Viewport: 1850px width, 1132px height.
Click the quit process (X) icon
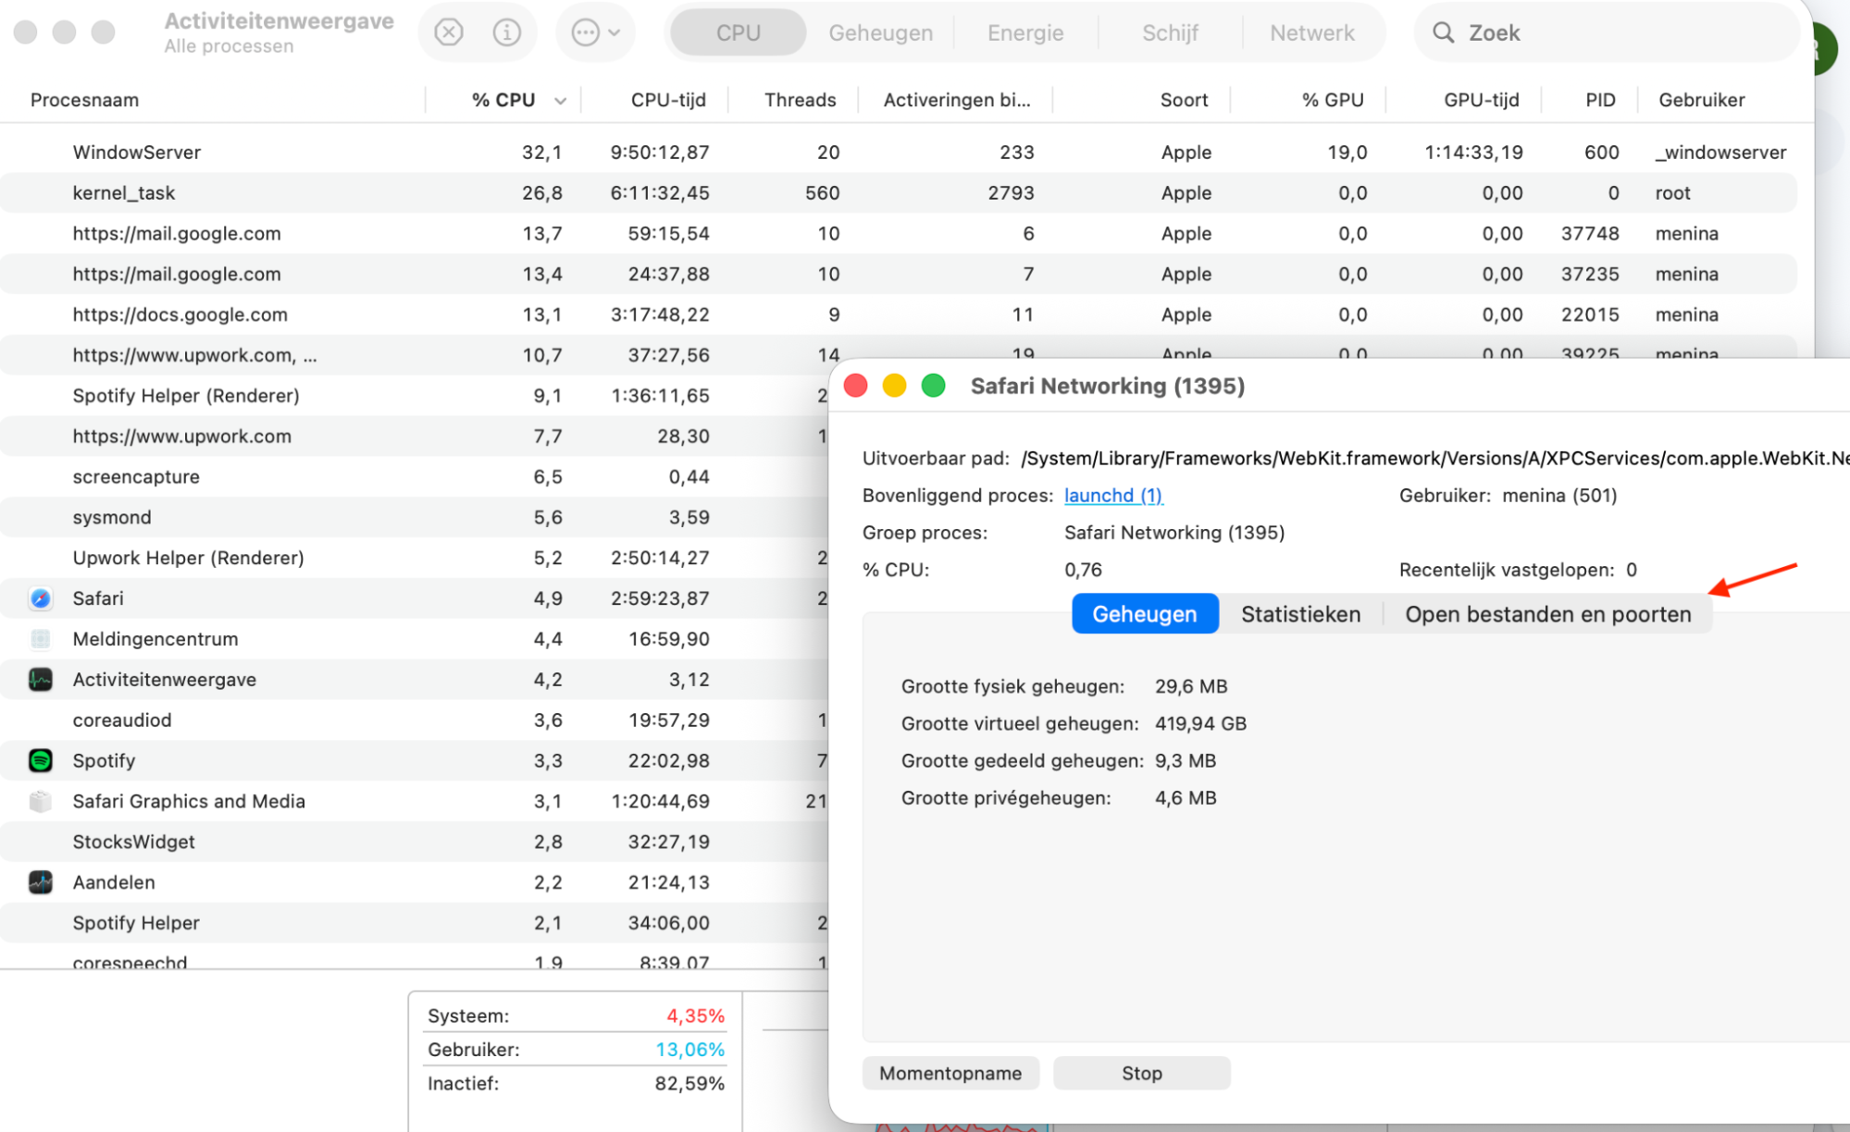(x=448, y=31)
